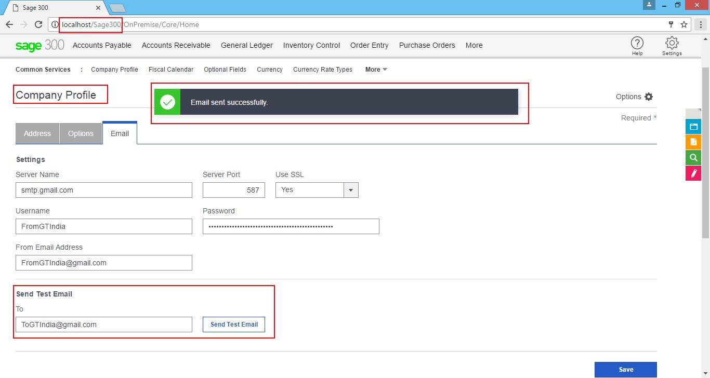Open the Inventory Control module menu
Viewport: 710px width, 378px height.
(311, 45)
